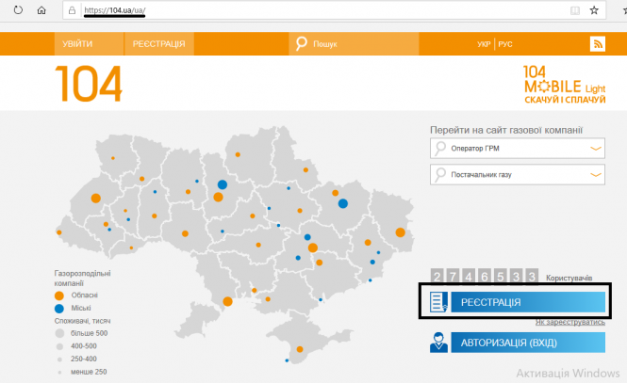Click the Газорозподільні компанії legend title
Screen dimensions: 627x383
(x=82, y=278)
